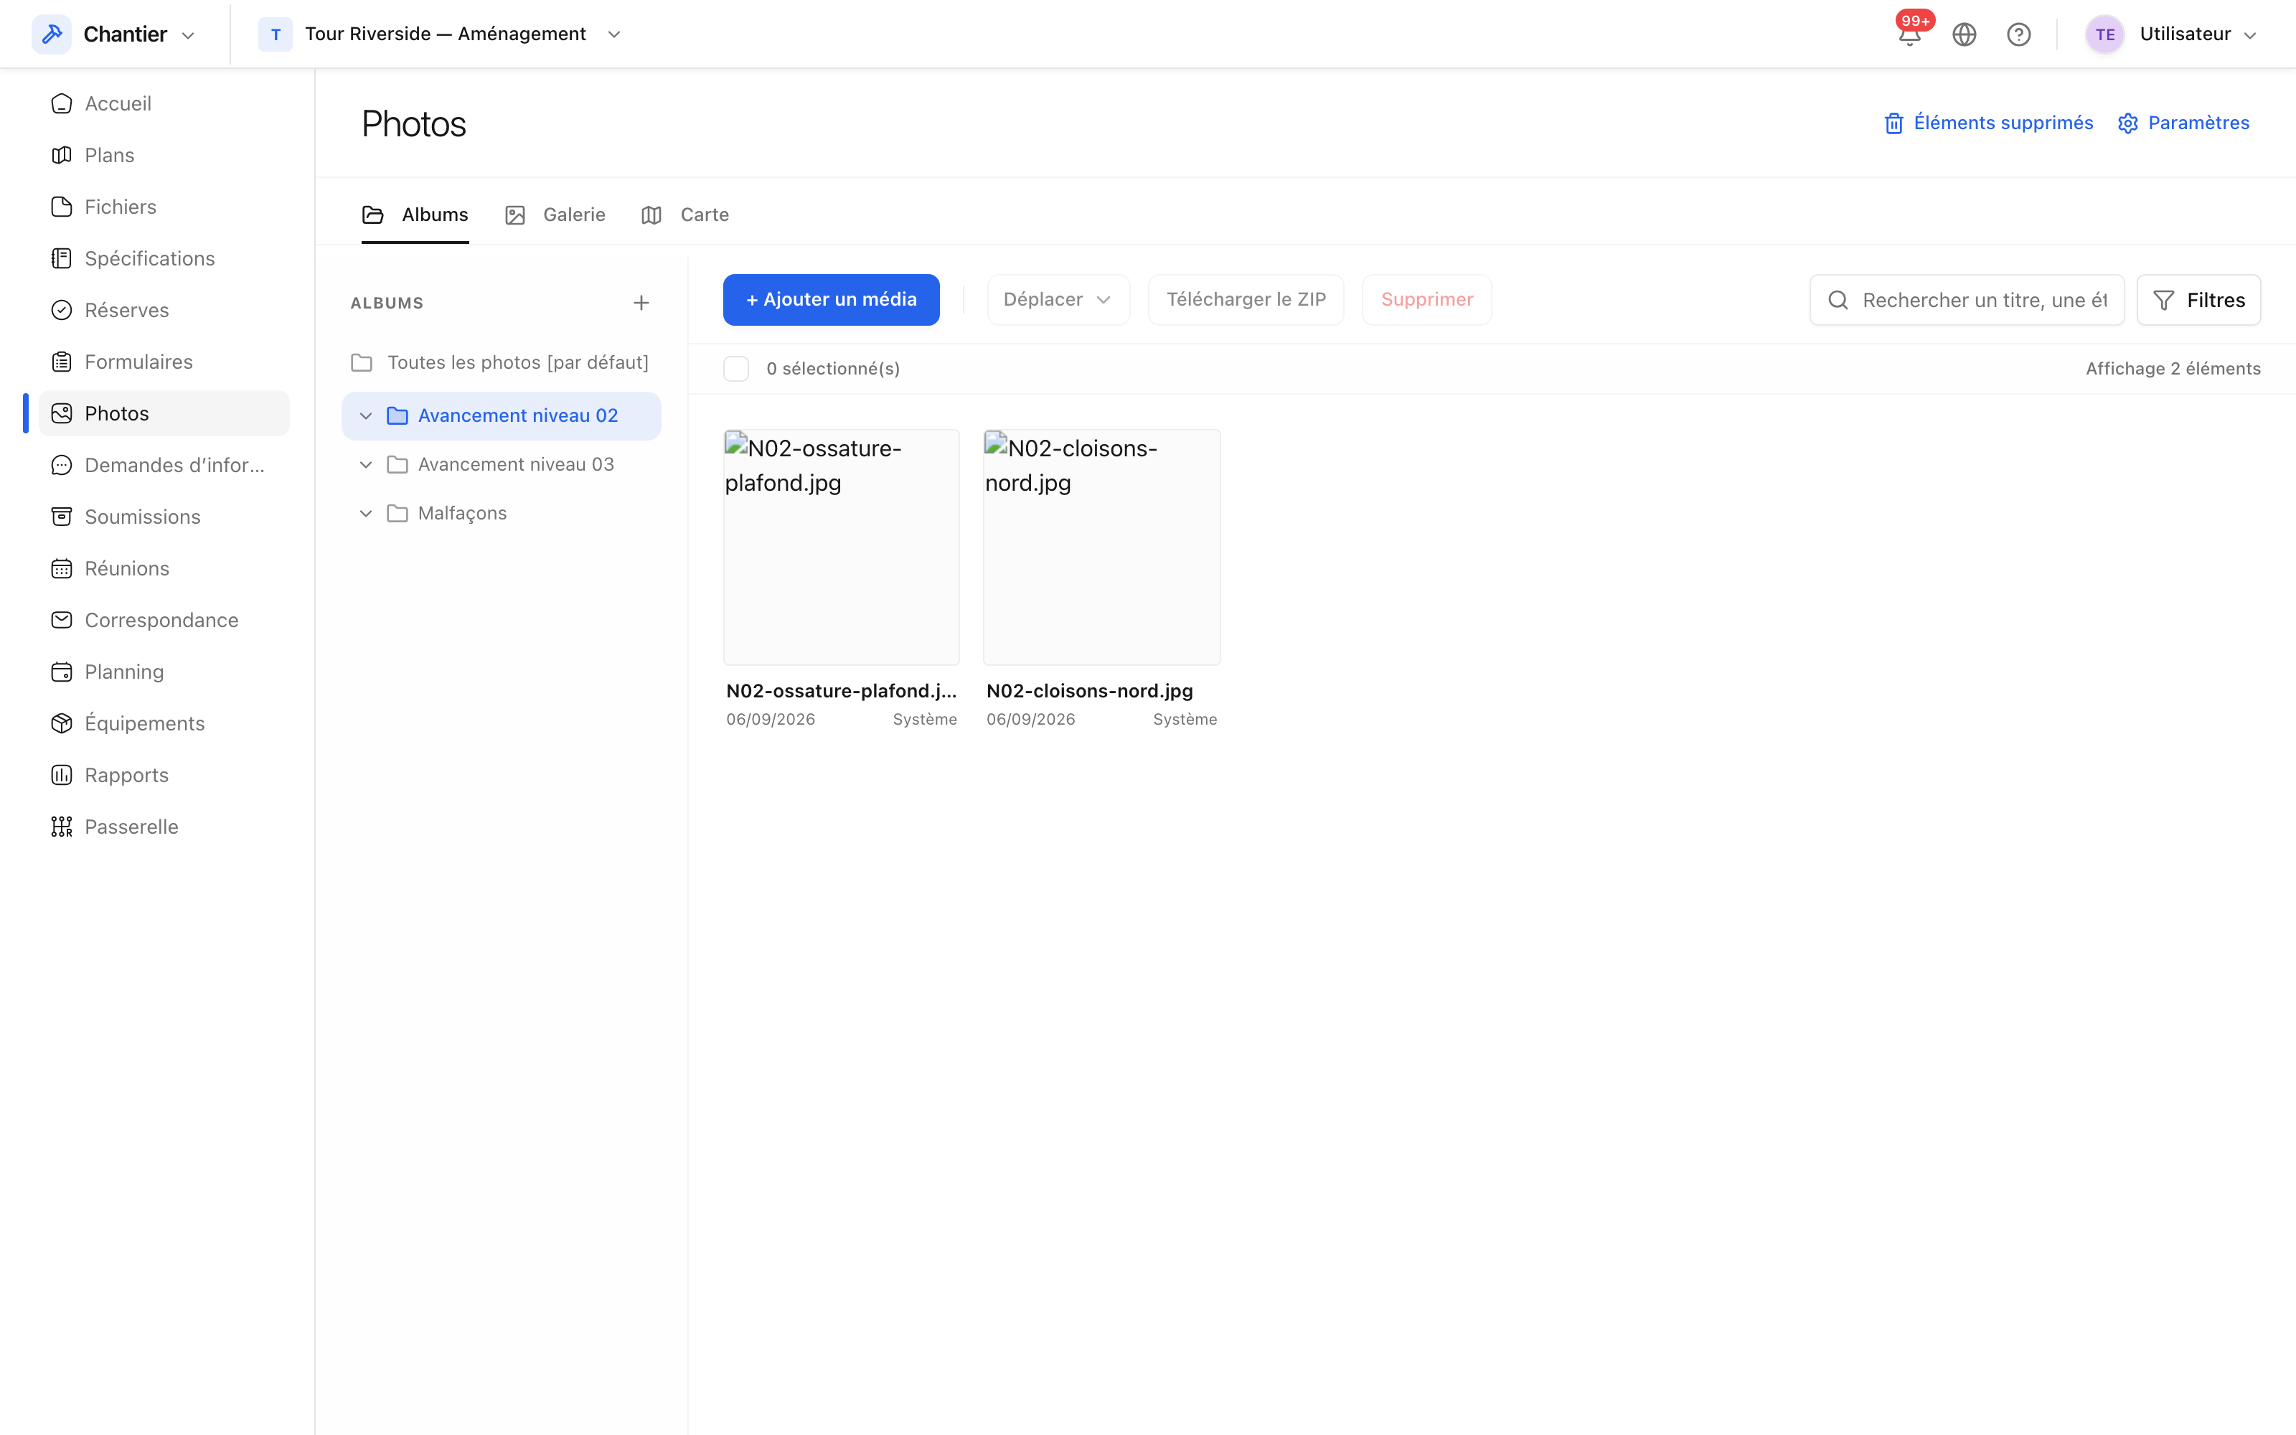Screen dimensions: 2296x1435
Task: Click the Rapports chart icon
Action: click(62, 776)
